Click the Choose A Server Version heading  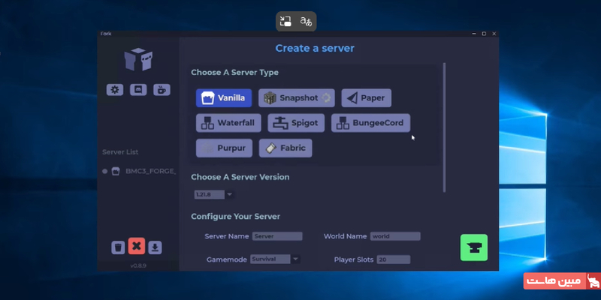coord(240,177)
